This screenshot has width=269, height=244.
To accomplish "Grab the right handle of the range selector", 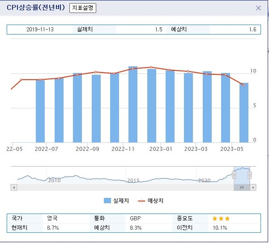I will tap(250, 175).
